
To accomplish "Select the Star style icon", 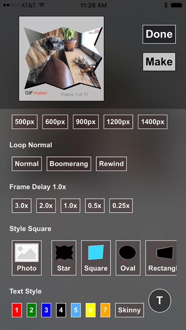I will (64, 258).
